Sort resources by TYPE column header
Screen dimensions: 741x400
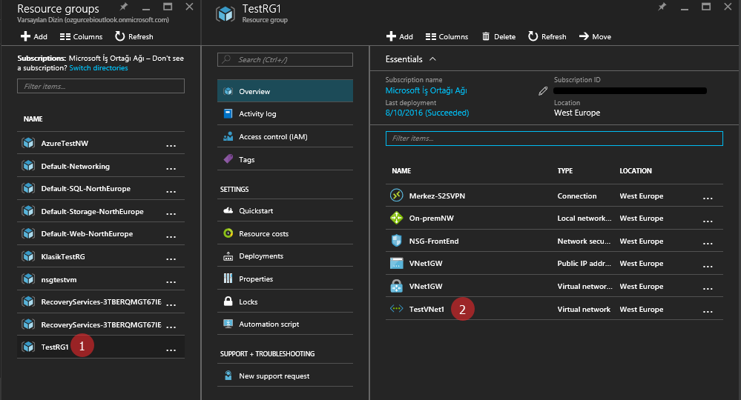coord(564,171)
